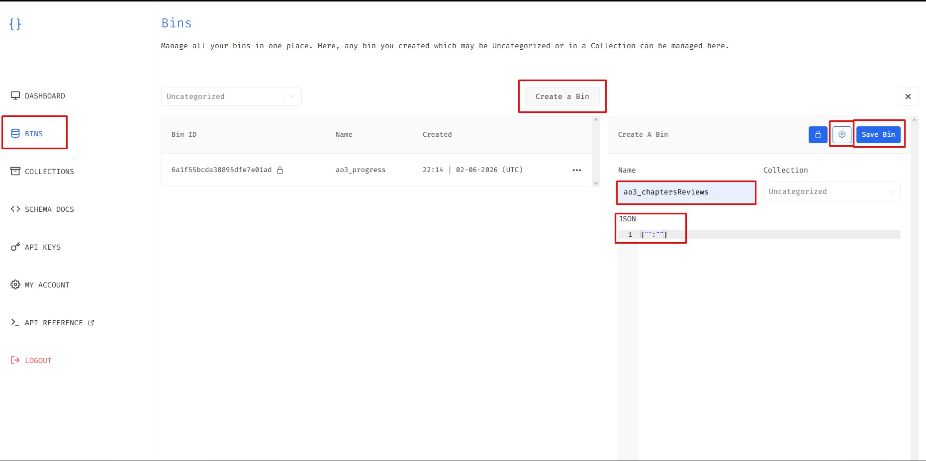
Task: Click the Created column header
Action: (x=437, y=135)
